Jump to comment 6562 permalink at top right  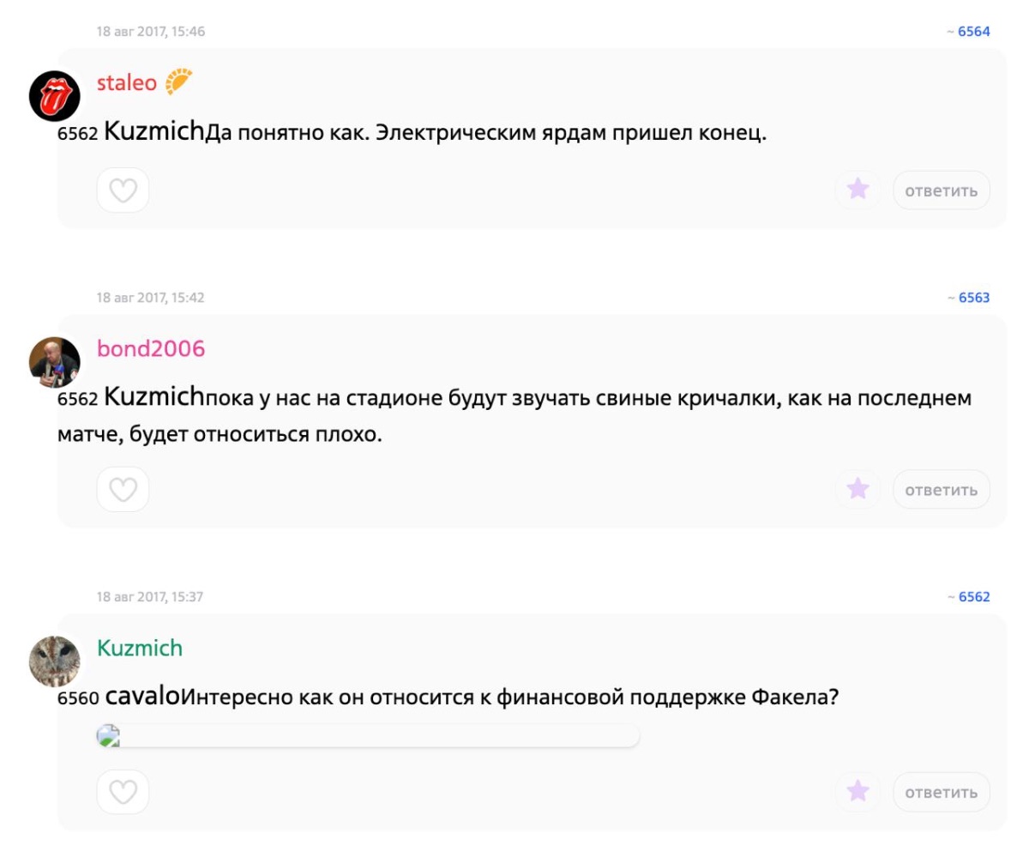(x=973, y=597)
